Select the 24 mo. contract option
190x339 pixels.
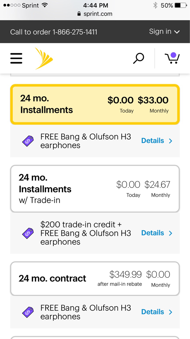95,278
